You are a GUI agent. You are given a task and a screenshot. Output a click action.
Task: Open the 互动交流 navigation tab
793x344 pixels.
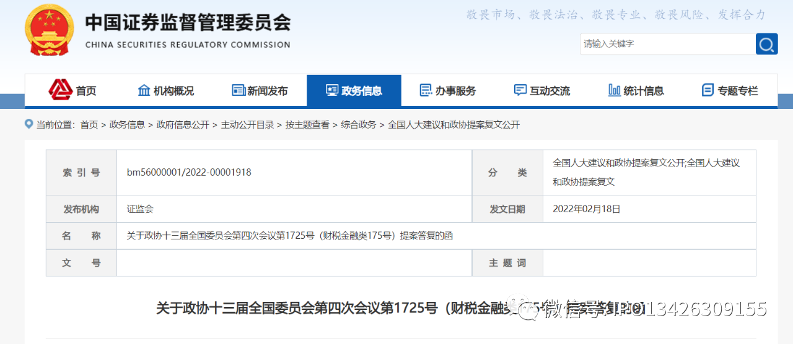(x=542, y=90)
